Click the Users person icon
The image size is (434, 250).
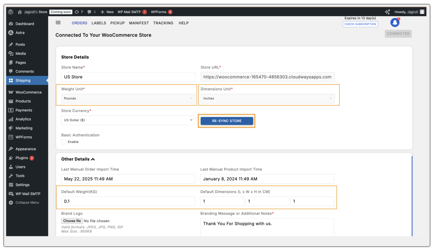[x=11, y=167]
